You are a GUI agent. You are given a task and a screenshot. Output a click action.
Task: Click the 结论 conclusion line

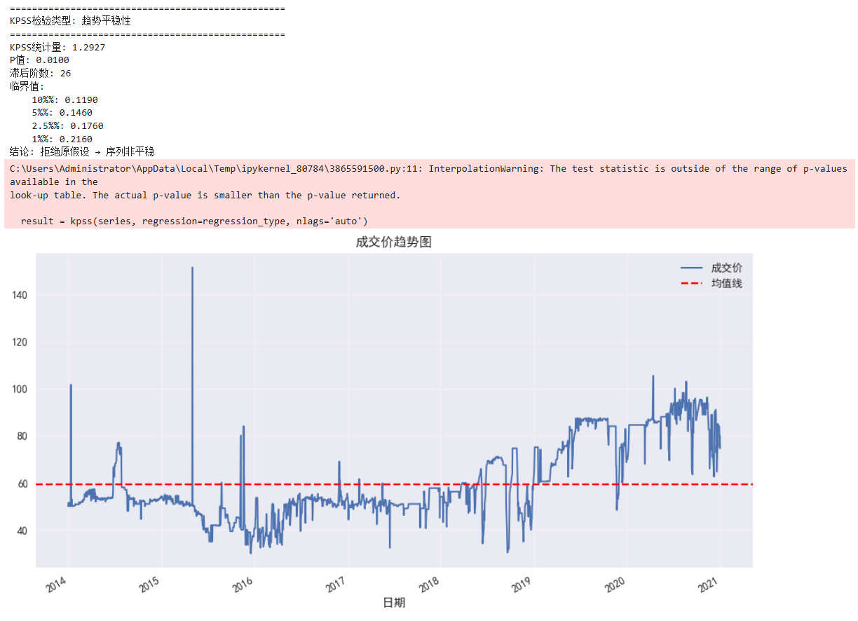pos(82,151)
